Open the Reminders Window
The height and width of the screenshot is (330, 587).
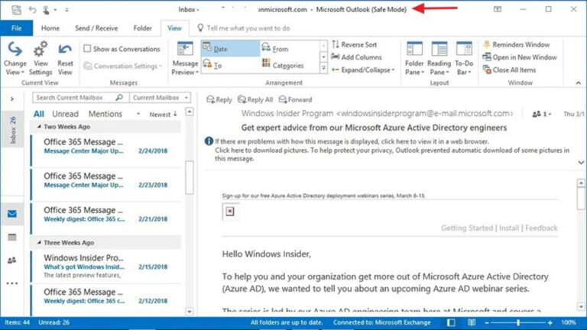point(517,44)
